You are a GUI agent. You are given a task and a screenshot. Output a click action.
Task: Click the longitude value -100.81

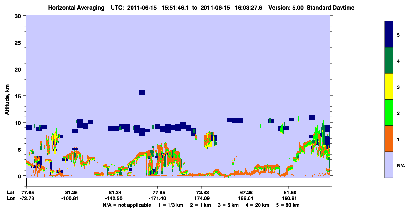tap(70, 198)
